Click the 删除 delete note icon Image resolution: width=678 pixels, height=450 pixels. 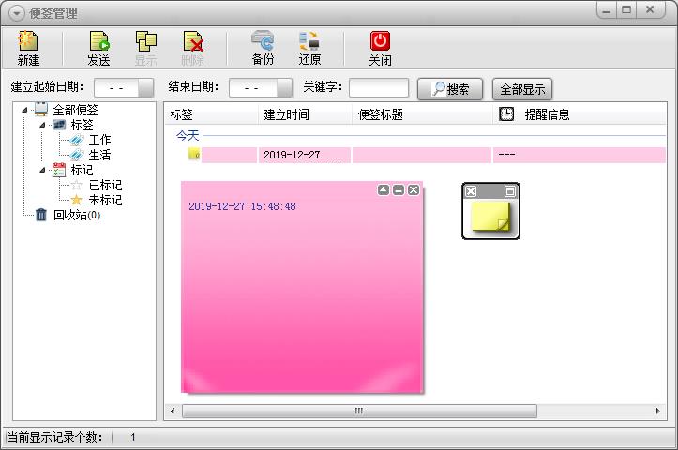(193, 41)
